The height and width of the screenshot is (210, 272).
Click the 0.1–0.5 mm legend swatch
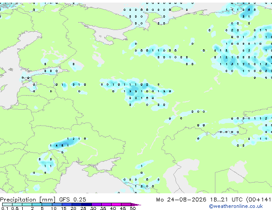[x=7, y=204]
